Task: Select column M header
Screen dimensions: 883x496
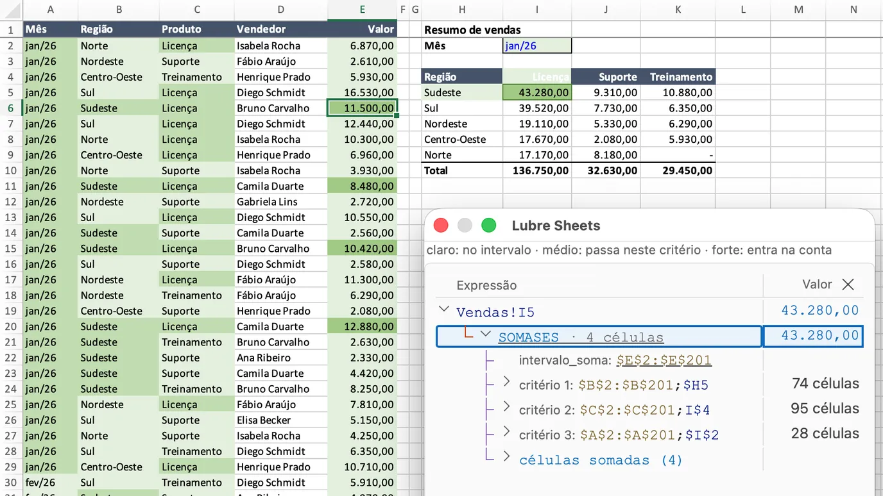Action: tap(798, 10)
